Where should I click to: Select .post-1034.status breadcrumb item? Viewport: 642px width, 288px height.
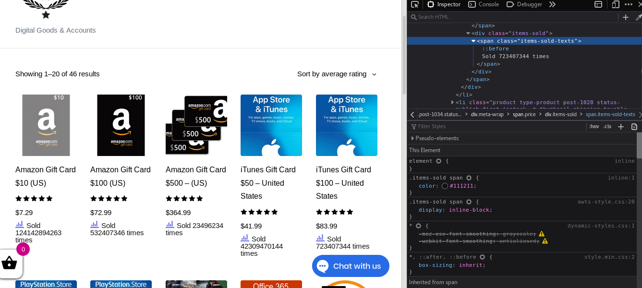(x=439, y=115)
